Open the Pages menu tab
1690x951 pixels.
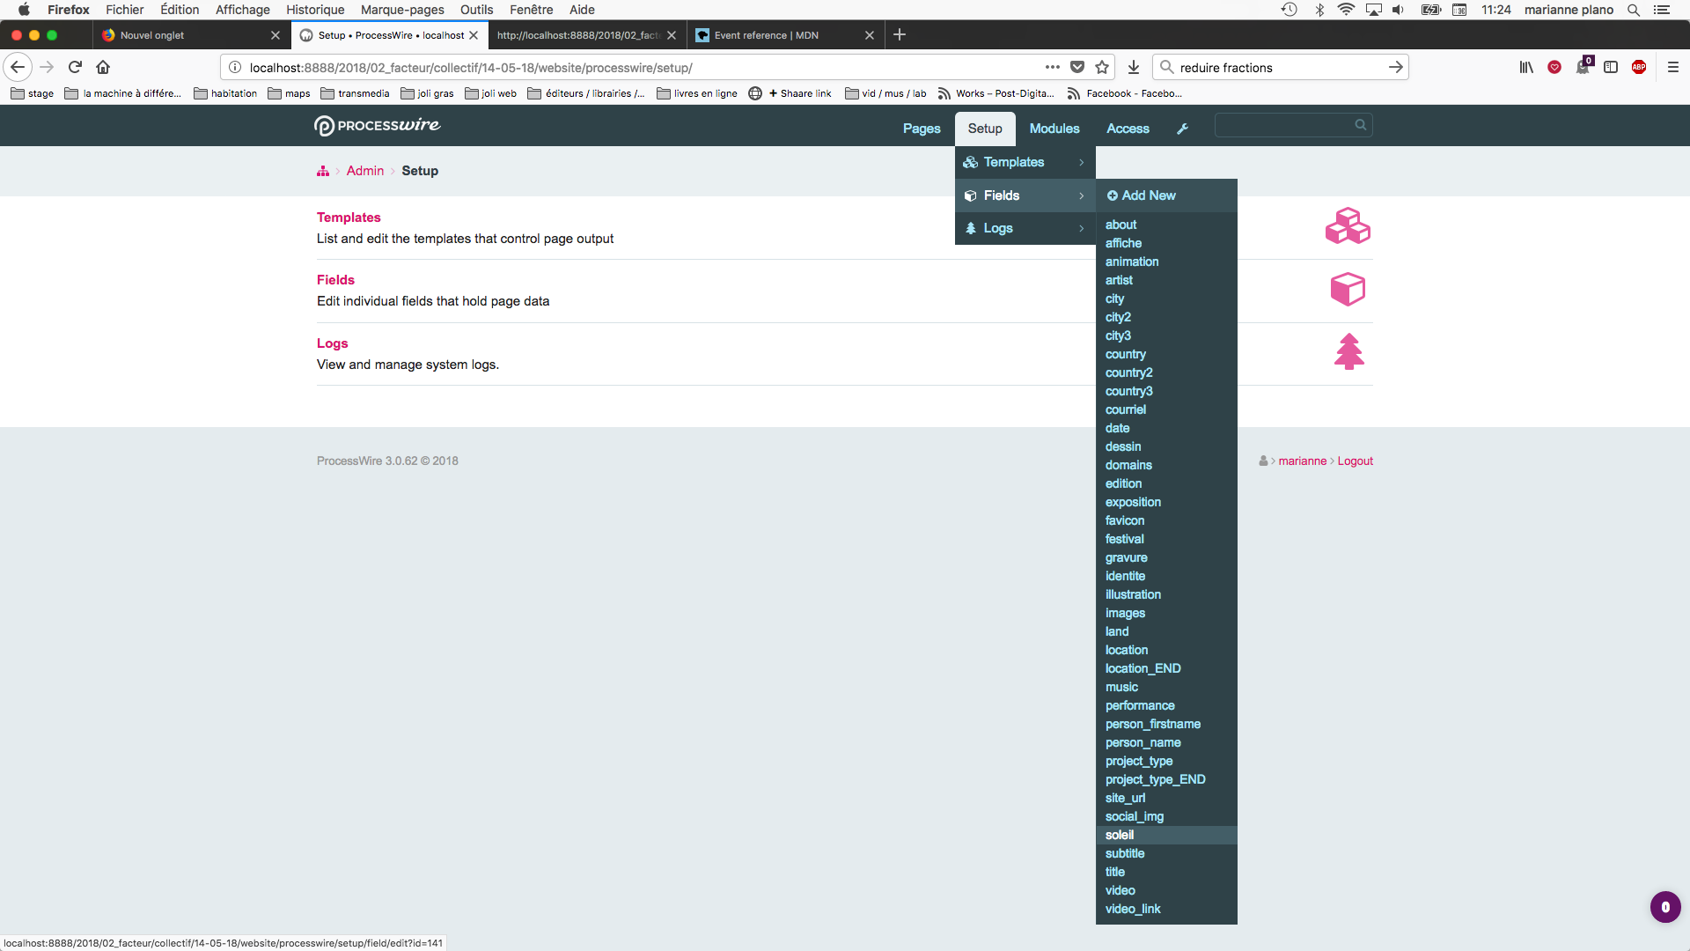[921, 129]
